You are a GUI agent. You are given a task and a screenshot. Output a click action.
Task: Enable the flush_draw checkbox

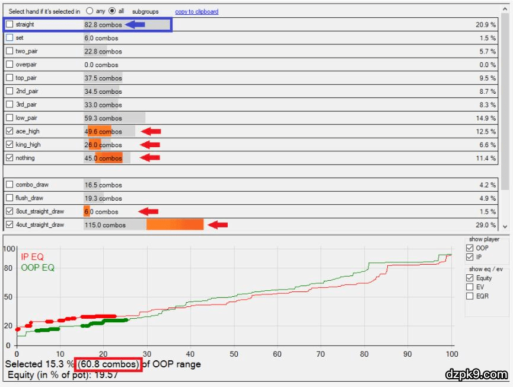coord(9,198)
